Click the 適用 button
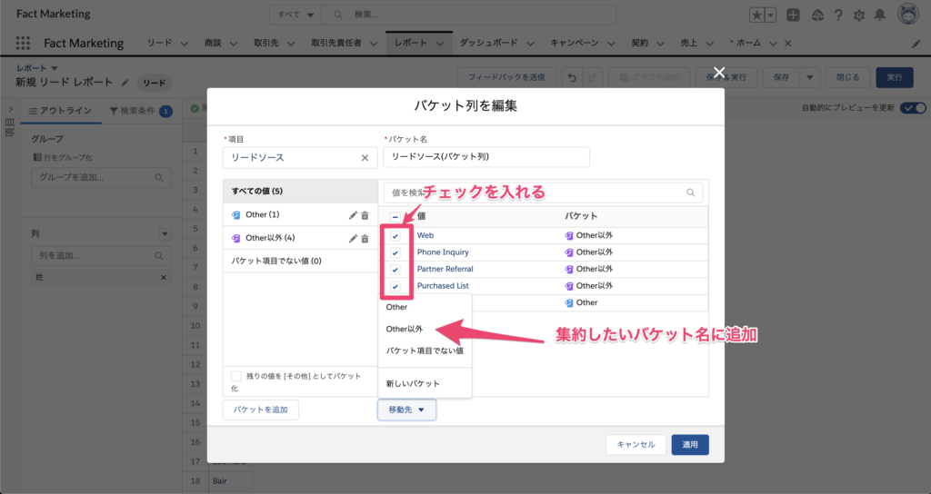931x494 pixels. [690, 445]
